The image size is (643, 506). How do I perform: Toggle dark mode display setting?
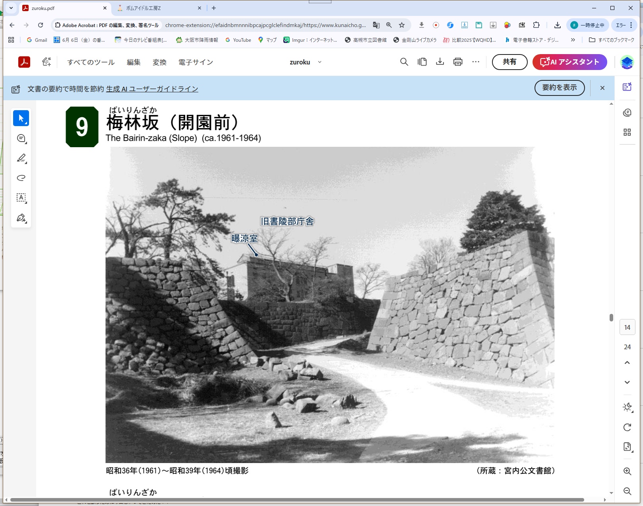point(627,407)
